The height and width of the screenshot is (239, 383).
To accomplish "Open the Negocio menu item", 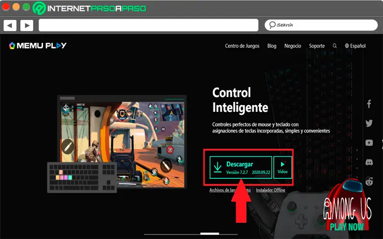I will [x=293, y=46].
